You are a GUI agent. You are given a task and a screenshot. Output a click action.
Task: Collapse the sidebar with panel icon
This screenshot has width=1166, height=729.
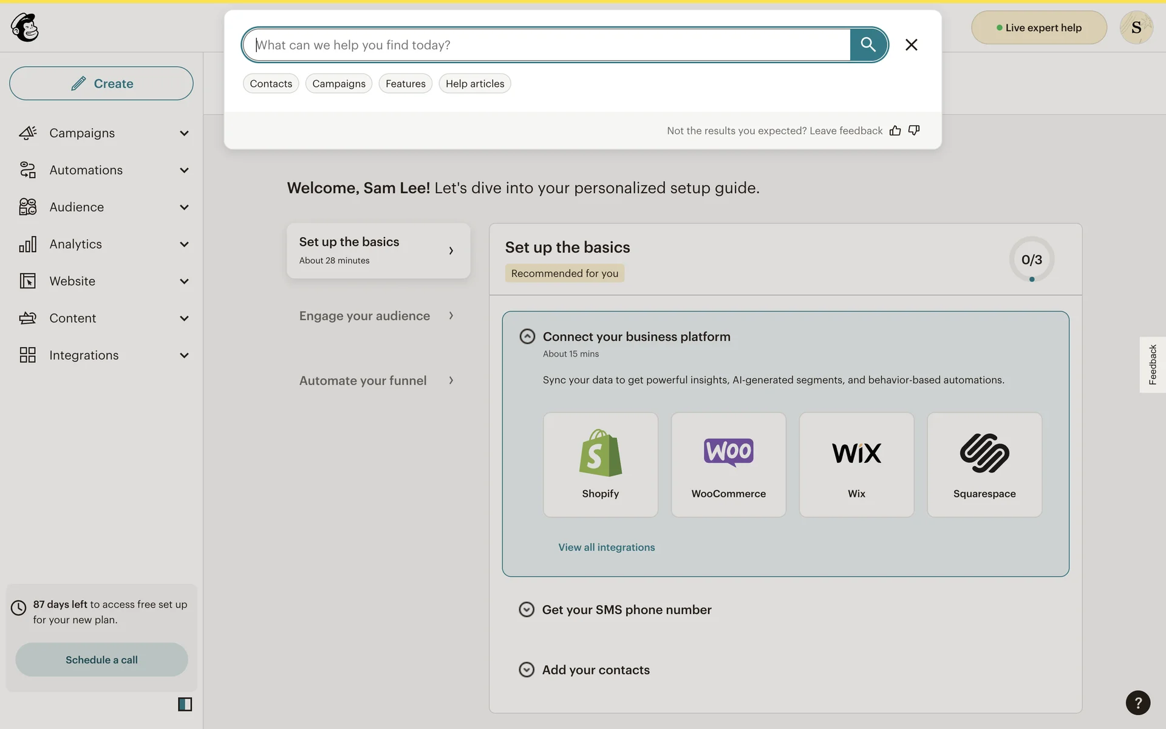(185, 704)
